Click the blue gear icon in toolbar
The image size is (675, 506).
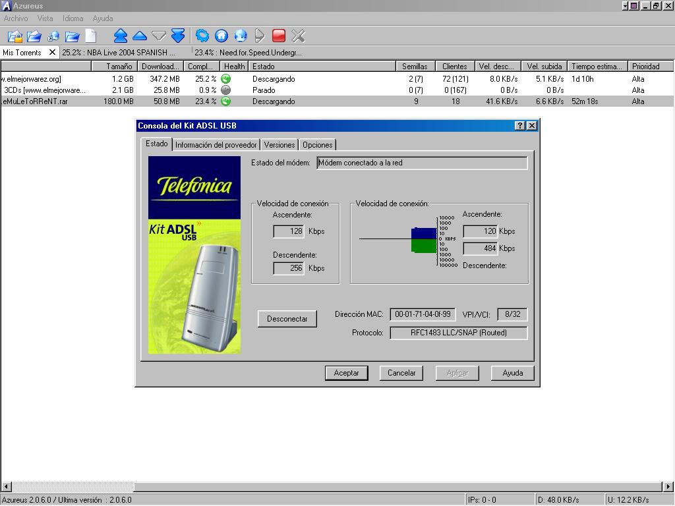click(x=202, y=36)
